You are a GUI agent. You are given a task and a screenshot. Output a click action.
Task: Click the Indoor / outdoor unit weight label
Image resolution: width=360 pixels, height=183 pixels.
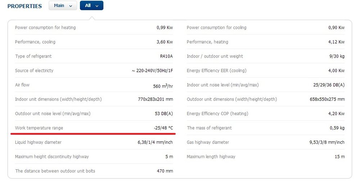215,56
